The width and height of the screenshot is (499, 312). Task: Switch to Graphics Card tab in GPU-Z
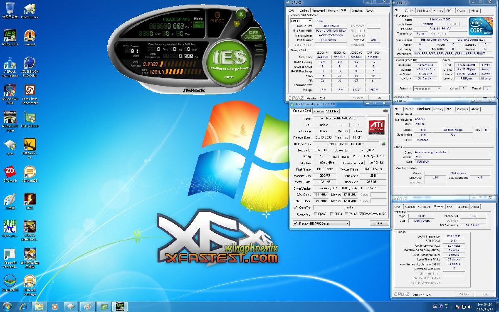point(302,111)
